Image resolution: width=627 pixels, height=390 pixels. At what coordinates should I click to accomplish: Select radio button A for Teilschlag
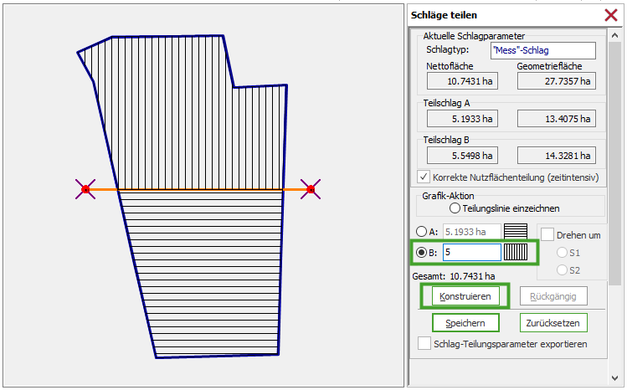[421, 232]
